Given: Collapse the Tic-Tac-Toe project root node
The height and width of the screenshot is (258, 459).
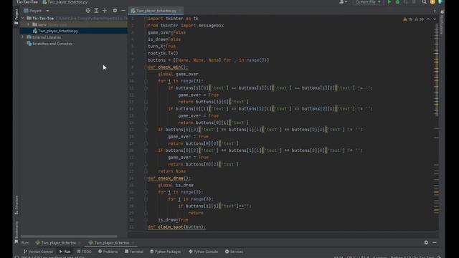Looking at the screenshot, I should 22,18.
